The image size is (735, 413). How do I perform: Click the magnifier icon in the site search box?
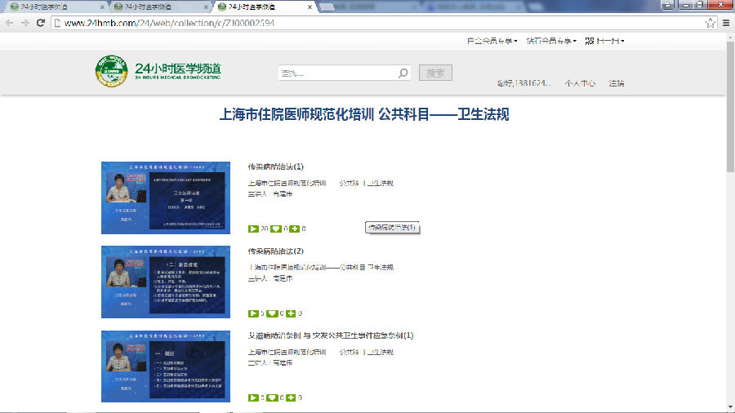click(403, 73)
